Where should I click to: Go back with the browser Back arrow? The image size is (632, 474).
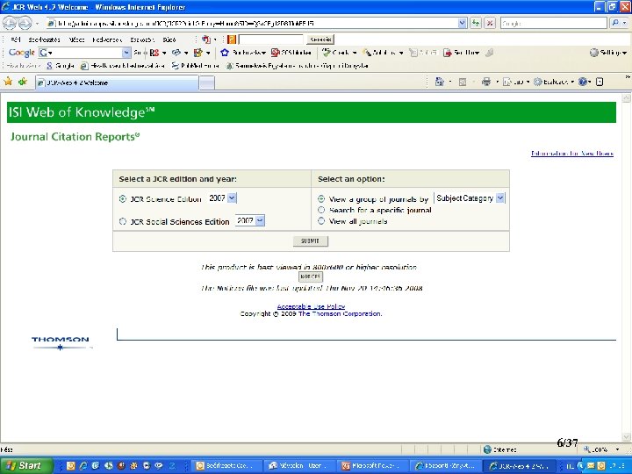click(x=10, y=24)
